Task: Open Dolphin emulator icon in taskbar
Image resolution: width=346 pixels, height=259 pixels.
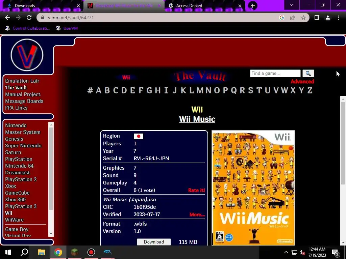Action: coord(108,252)
